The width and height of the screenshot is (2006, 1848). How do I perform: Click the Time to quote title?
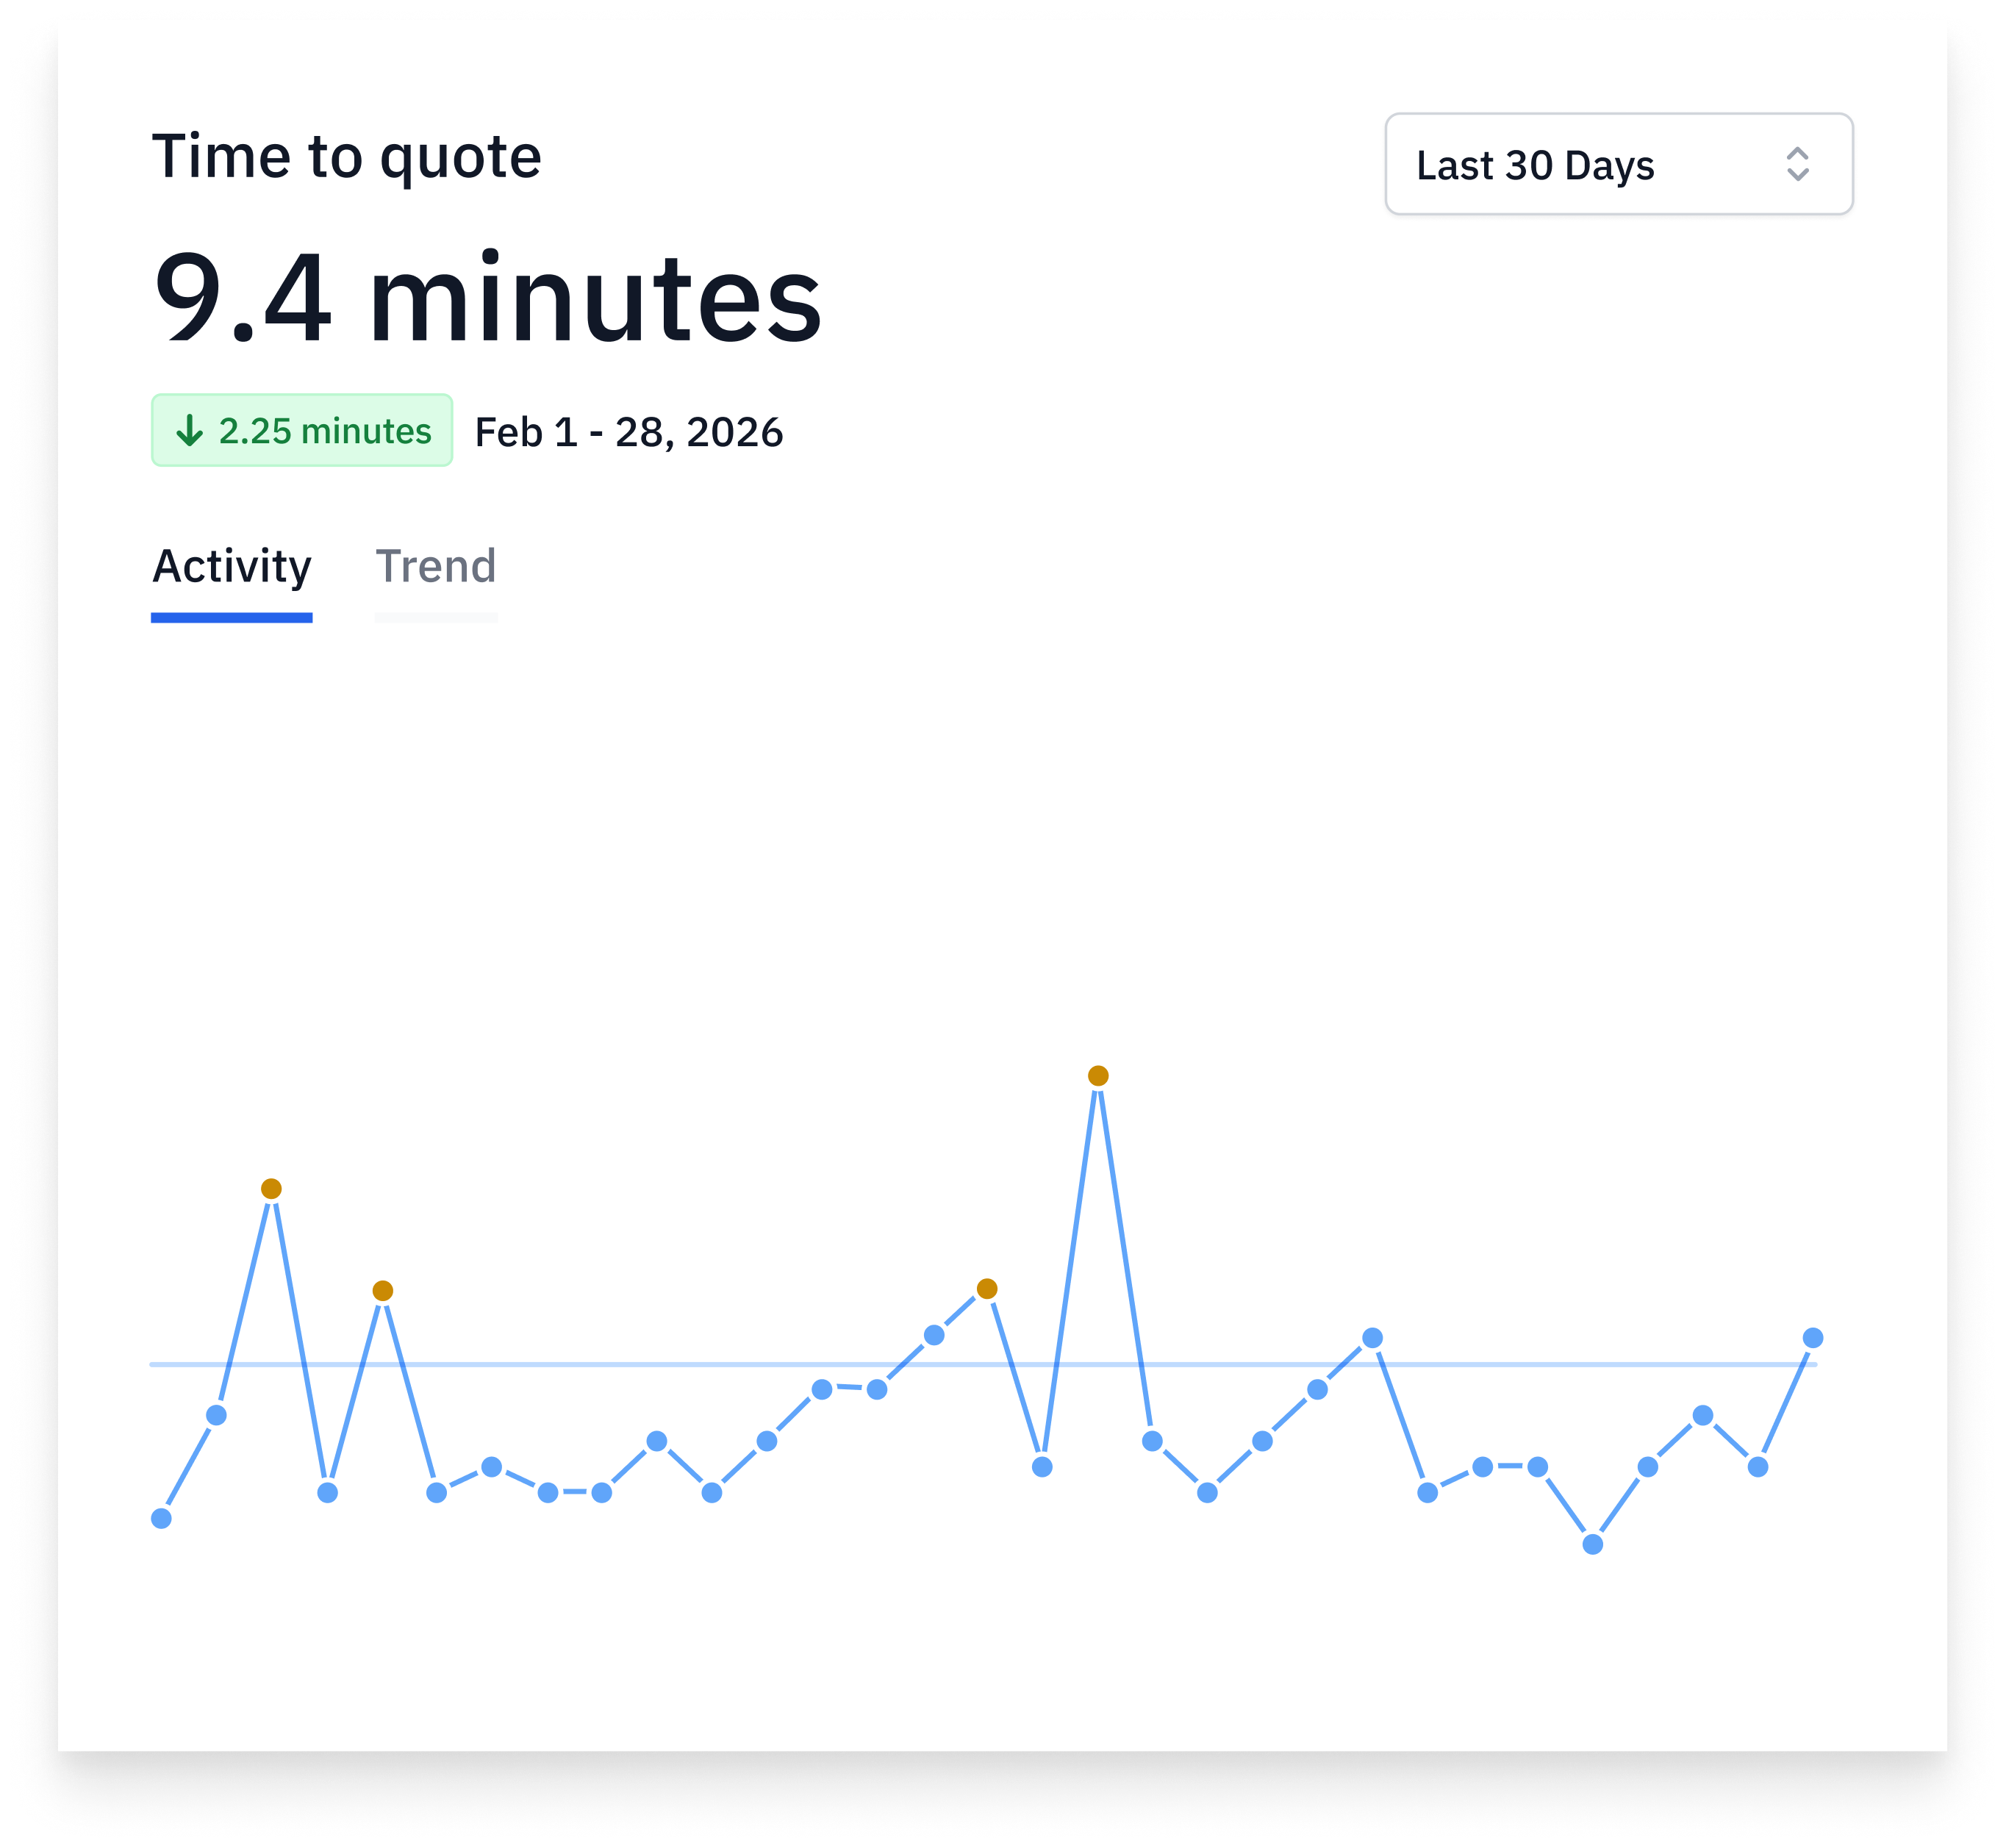point(346,157)
